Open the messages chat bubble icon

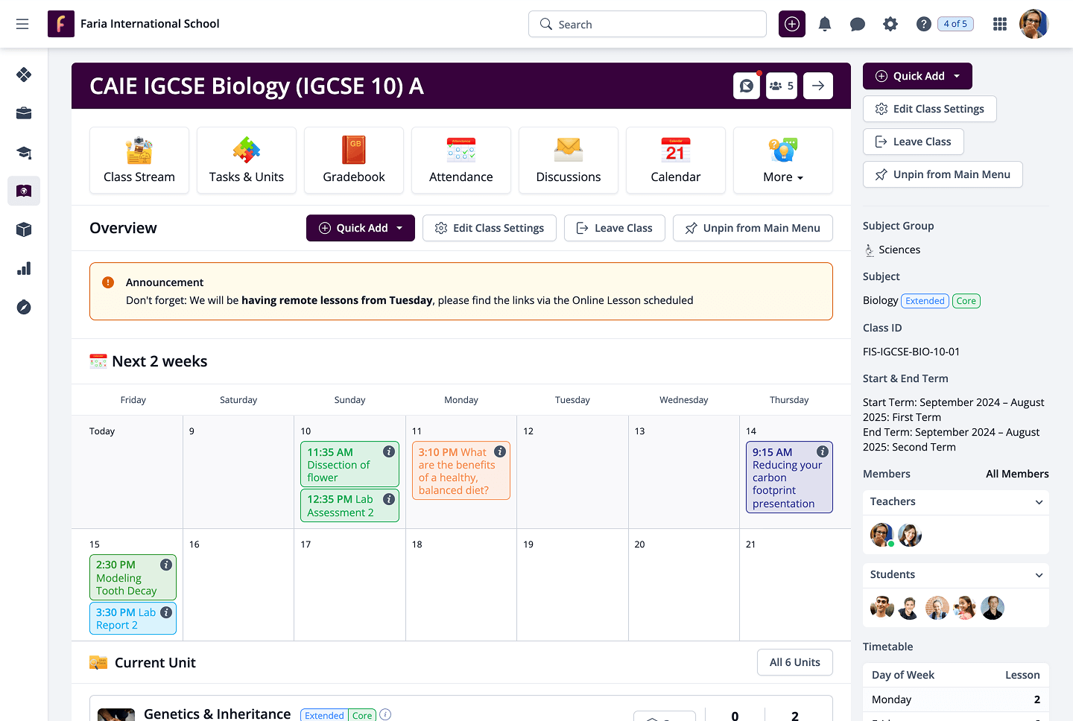pyautogui.click(x=857, y=24)
